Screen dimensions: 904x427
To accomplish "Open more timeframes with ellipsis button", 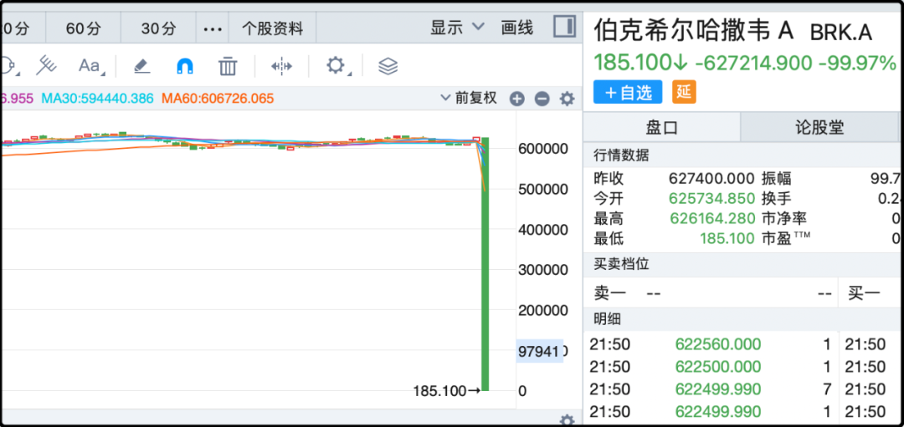I will [213, 28].
